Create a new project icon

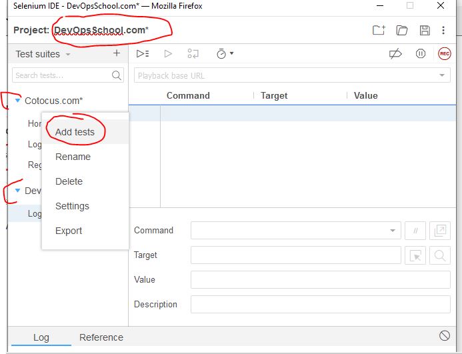(379, 30)
